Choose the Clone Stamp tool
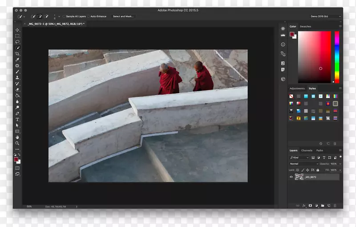 coord(17,78)
